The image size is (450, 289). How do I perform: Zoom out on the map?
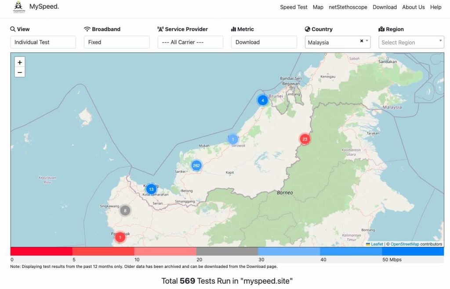click(20, 72)
